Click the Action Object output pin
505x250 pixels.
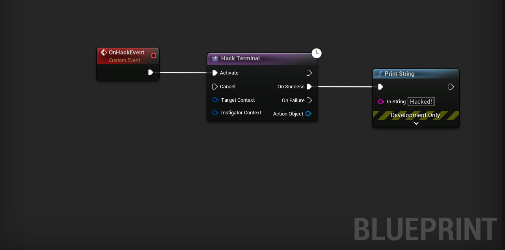point(308,114)
